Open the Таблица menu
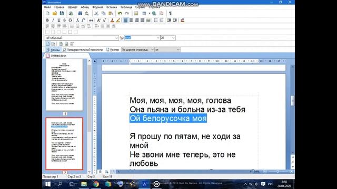 126,7
